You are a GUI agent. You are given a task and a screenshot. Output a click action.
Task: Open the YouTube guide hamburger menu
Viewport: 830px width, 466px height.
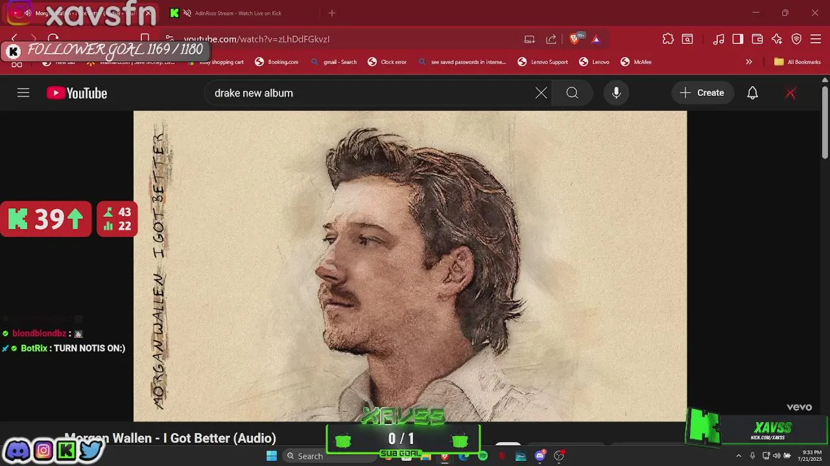pos(23,93)
